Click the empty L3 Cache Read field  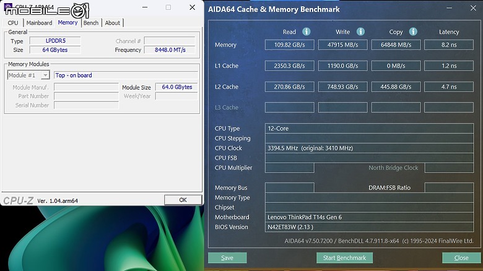290,108
